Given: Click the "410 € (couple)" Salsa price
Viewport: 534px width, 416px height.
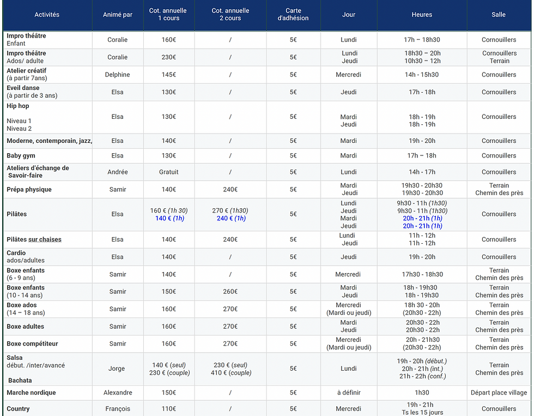Looking at the screenshot, I should coord(231,373).
